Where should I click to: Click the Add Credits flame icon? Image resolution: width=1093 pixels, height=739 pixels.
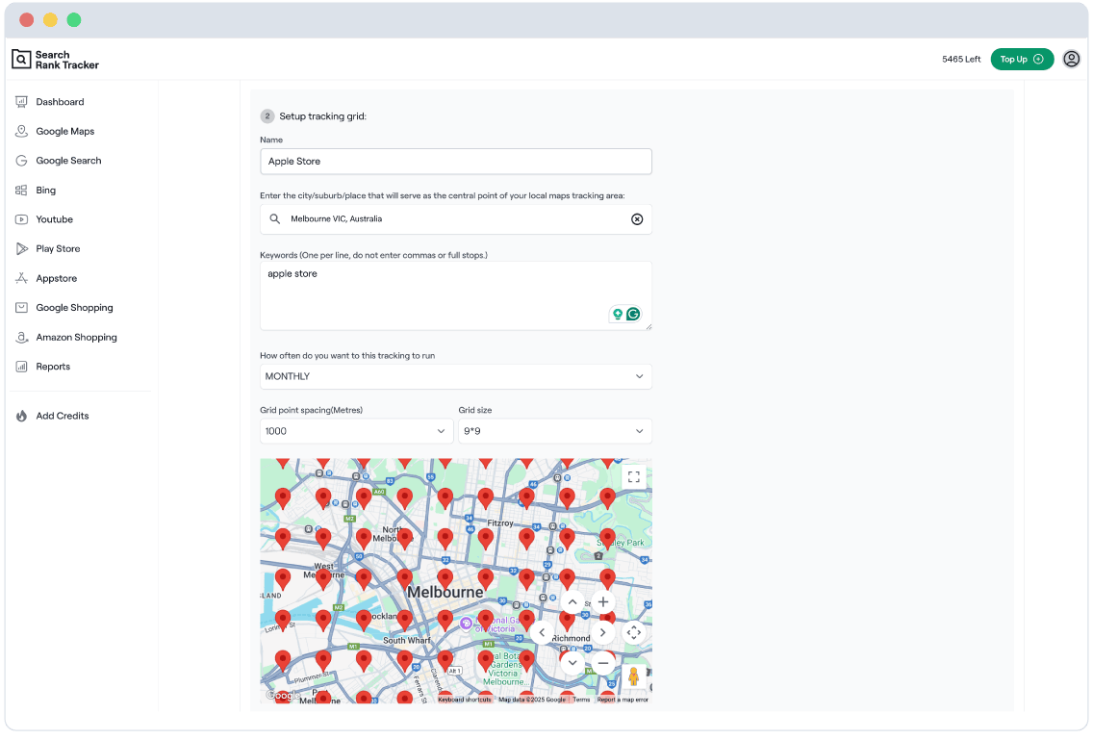tap(21, 417)
